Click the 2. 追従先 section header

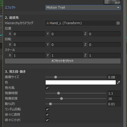tap(12, 18)
